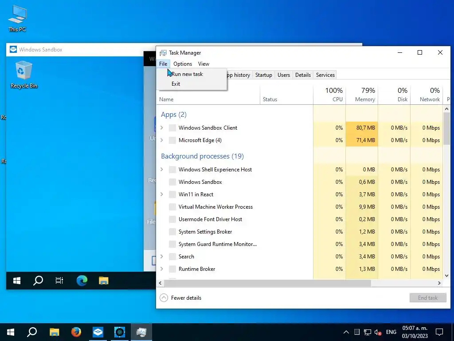
Task: Choose Run new task
Action: coord(192,74)
